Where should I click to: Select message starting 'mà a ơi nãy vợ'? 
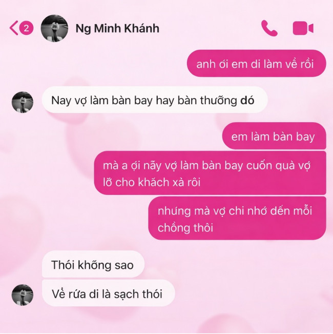tap(210, 173)
